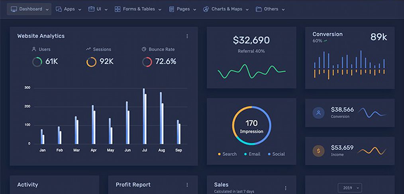This screenshot has height=194, width=404.
Task: Select the Charts & Maps menu item
Action: coord(226,9)
